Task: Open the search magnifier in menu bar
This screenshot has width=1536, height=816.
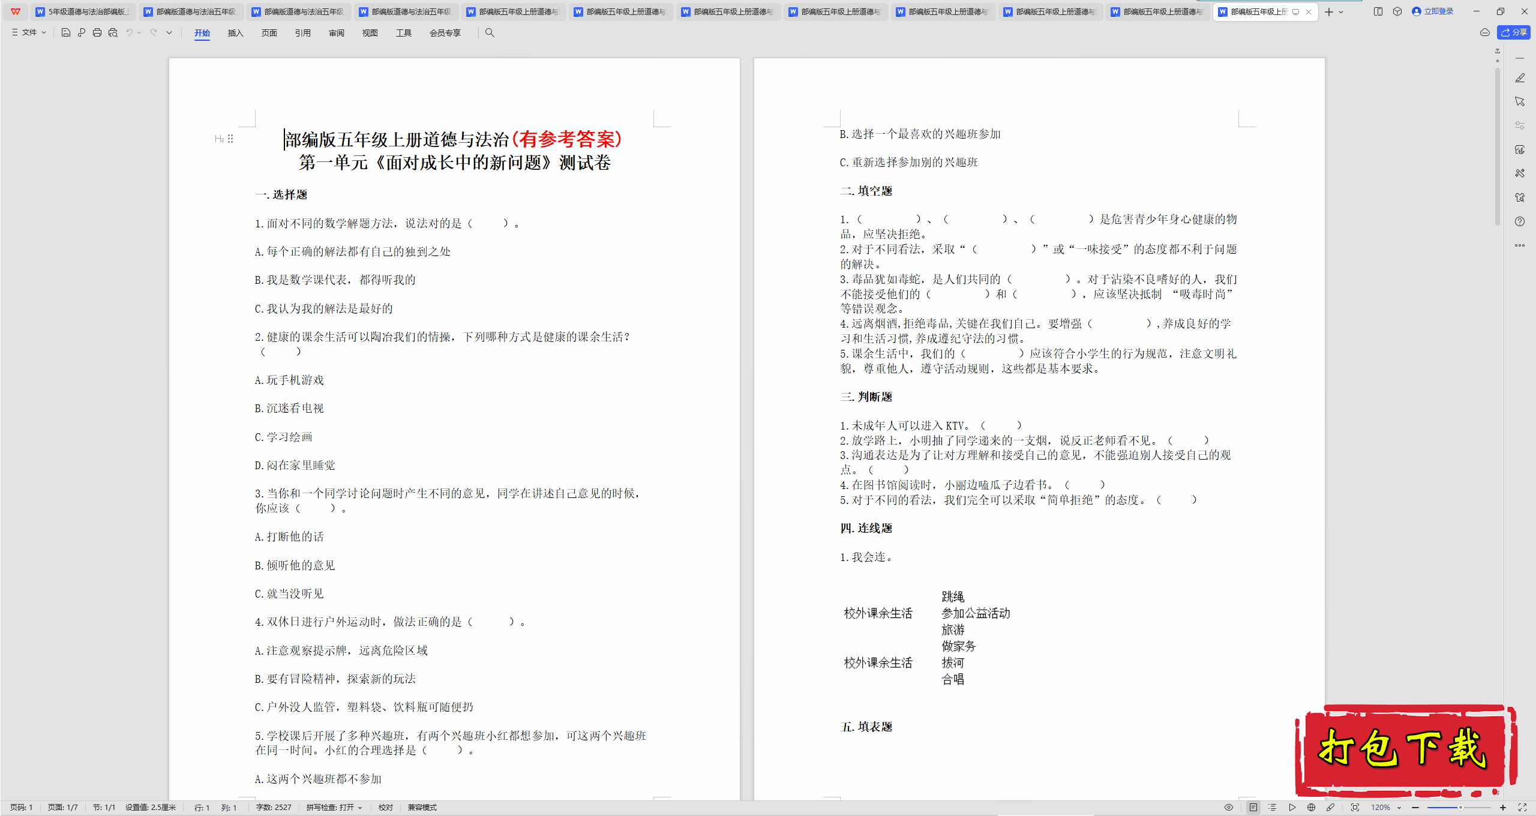Action: (490, 33)
